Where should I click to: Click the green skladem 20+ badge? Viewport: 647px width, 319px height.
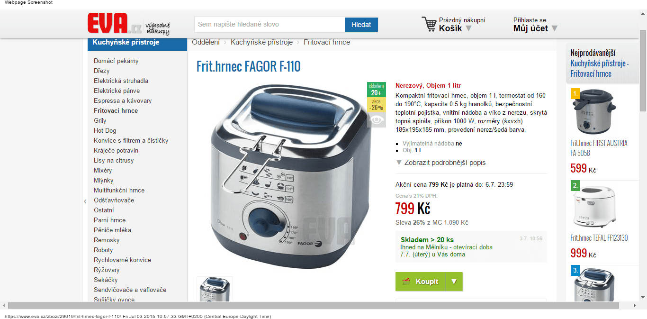coord(377,90)
